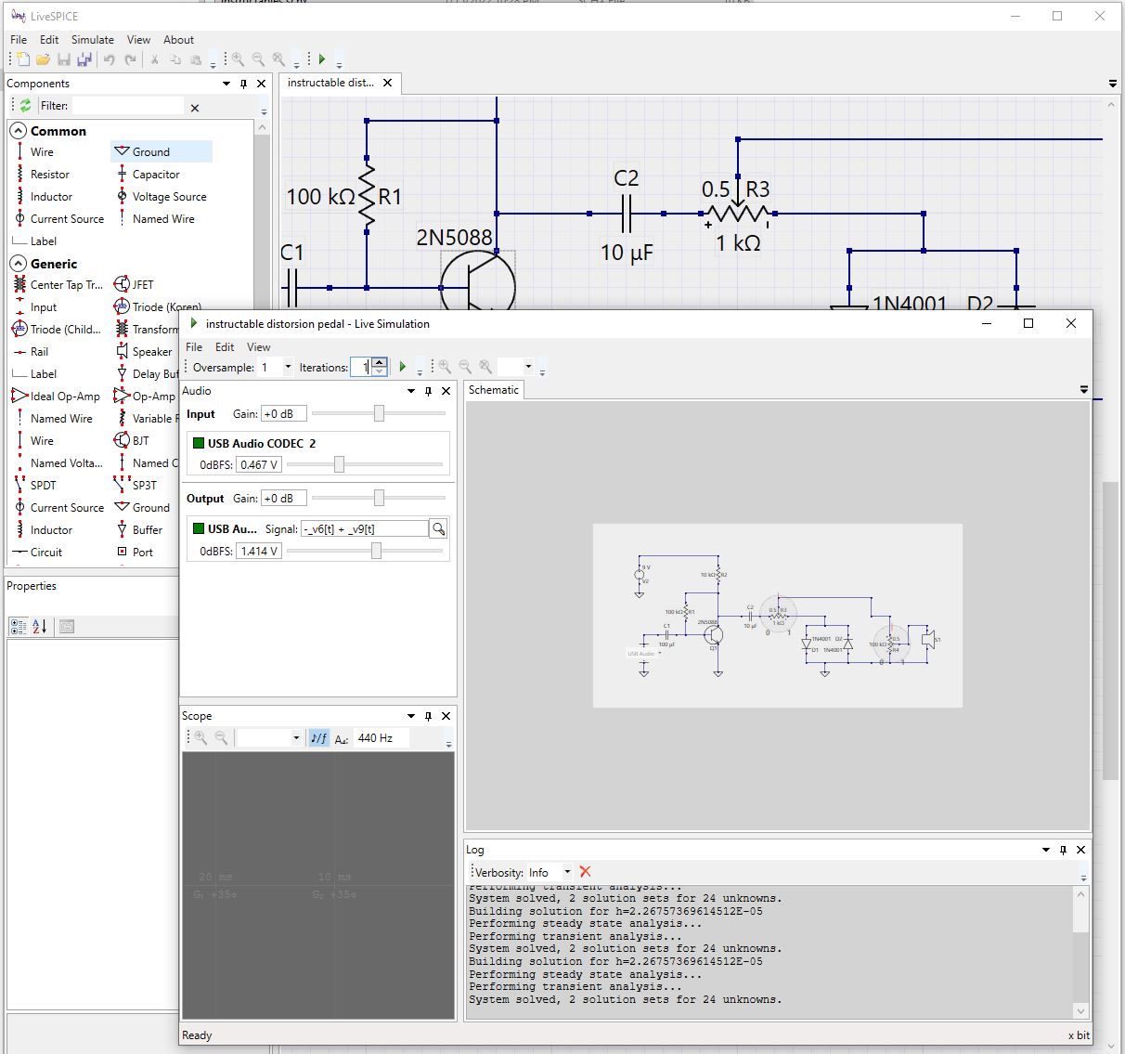Refresh the Components library list
Screen dimensions: 1125x1054
pyautogui.click(x=25, y=106)
